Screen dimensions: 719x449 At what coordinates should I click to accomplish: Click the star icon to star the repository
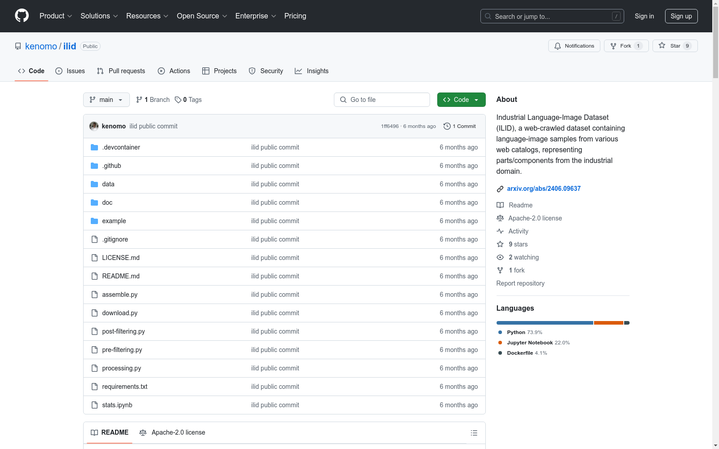point(662,46)
